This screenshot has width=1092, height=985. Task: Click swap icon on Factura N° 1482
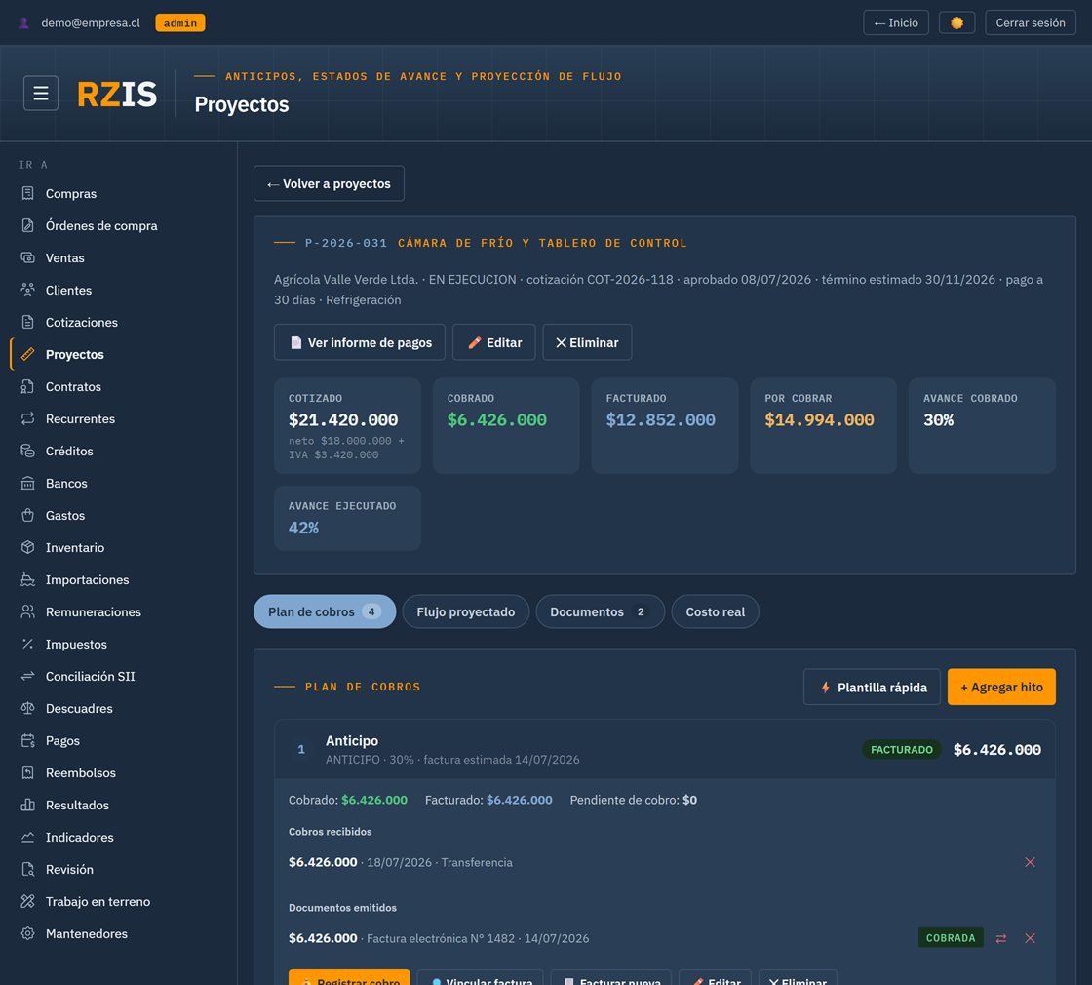1000,938
